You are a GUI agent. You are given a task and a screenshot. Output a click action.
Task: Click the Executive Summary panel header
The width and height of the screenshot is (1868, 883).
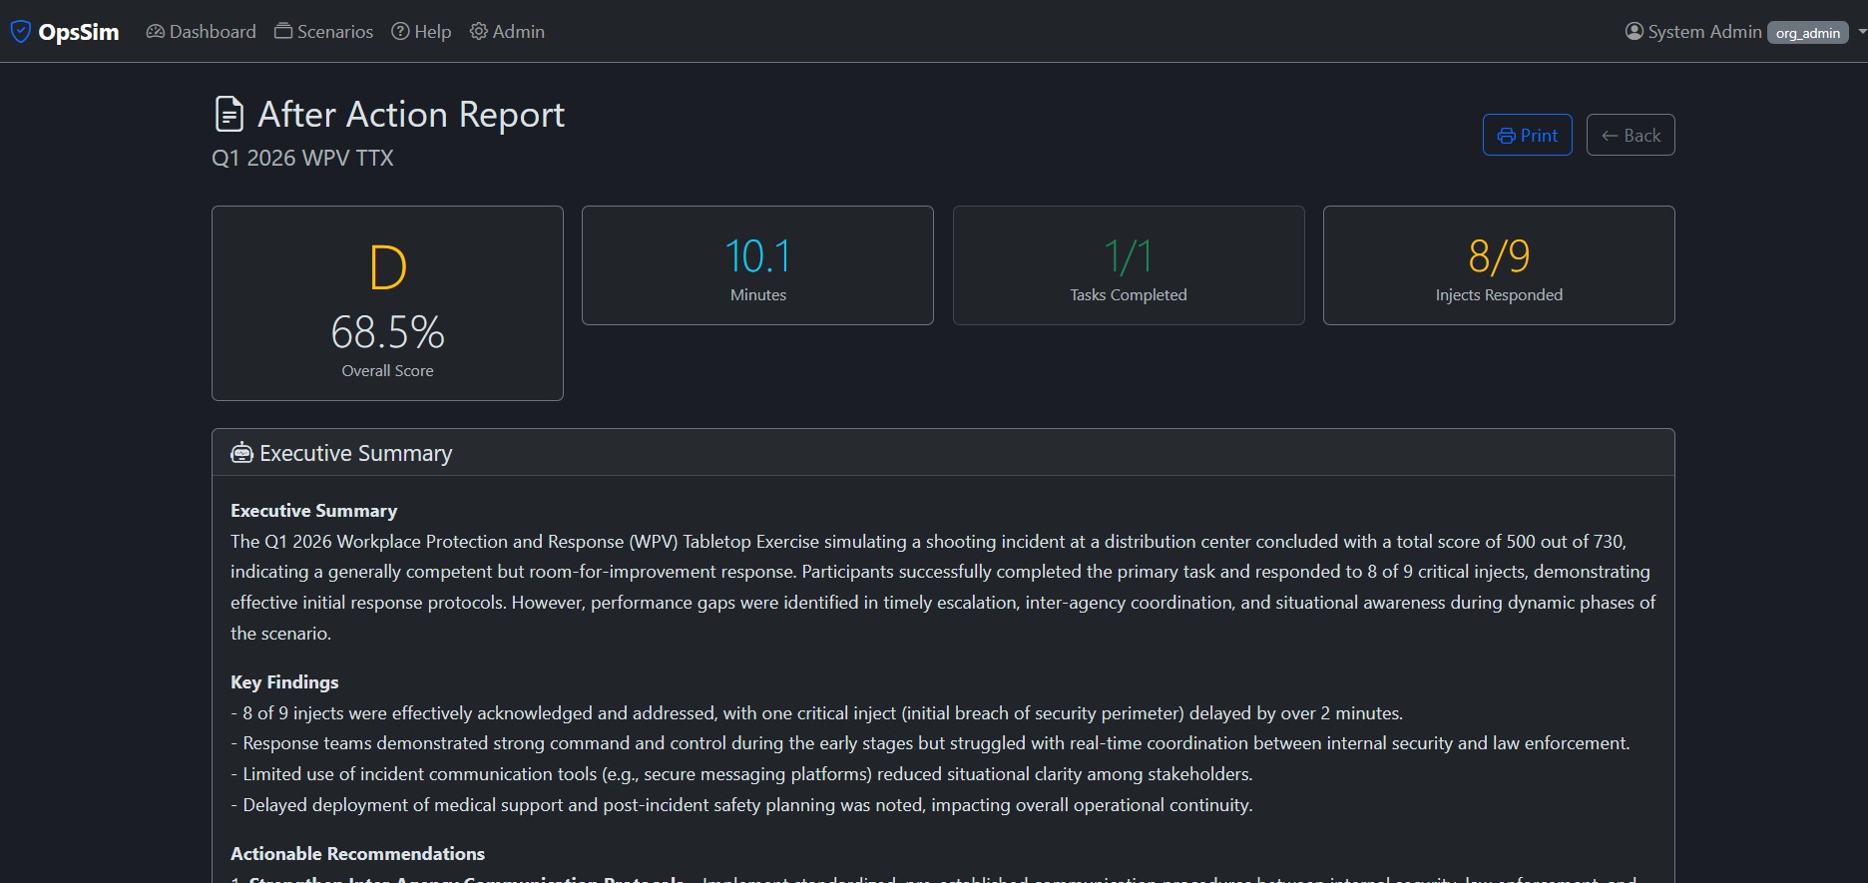(943, 453)
